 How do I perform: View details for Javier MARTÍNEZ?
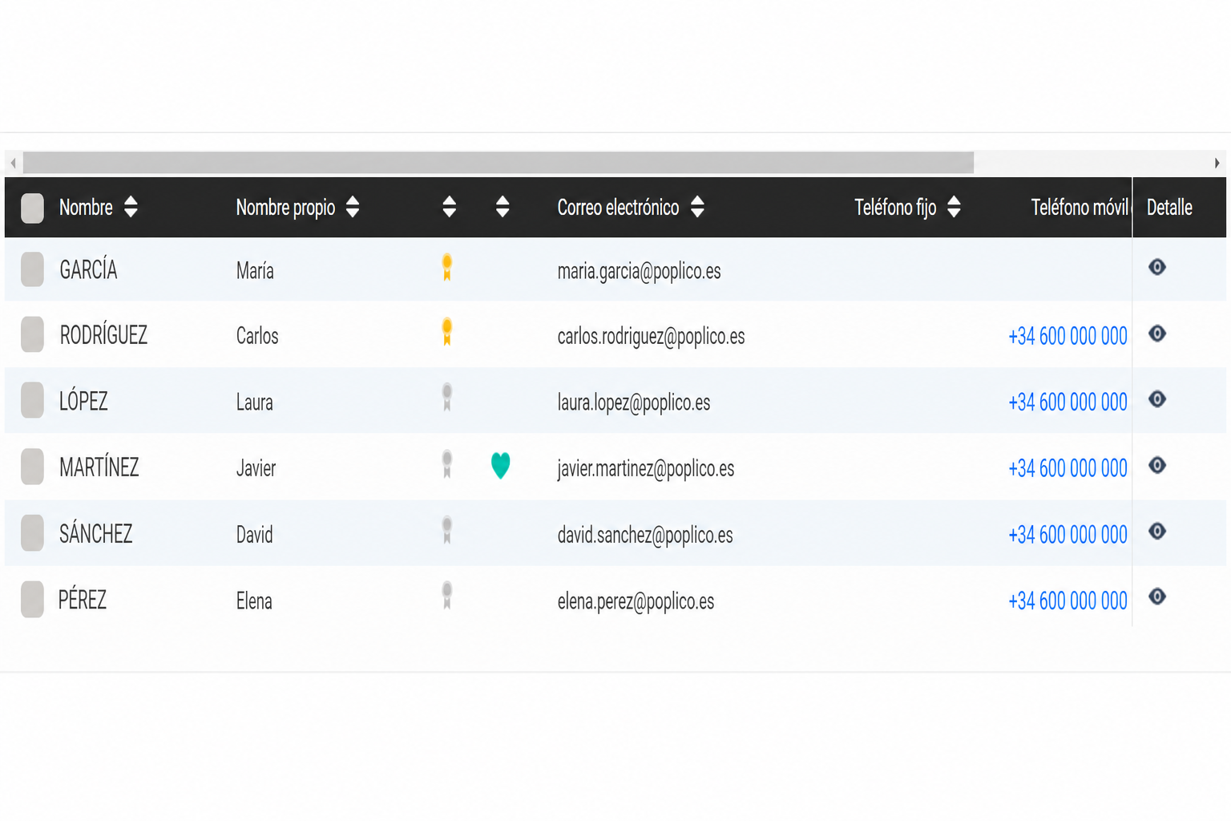pos(1156,465)
